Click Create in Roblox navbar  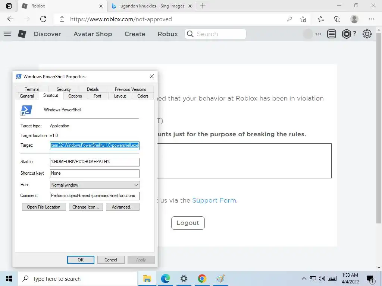coord(135,34)
